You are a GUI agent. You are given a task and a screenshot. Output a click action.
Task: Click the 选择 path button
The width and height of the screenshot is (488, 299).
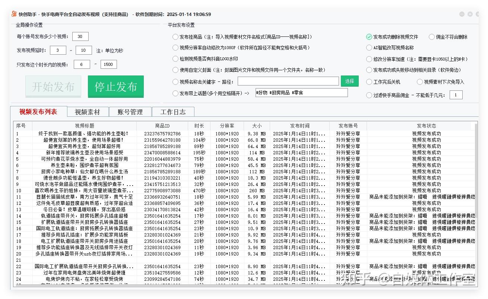(x=350, y=81)
